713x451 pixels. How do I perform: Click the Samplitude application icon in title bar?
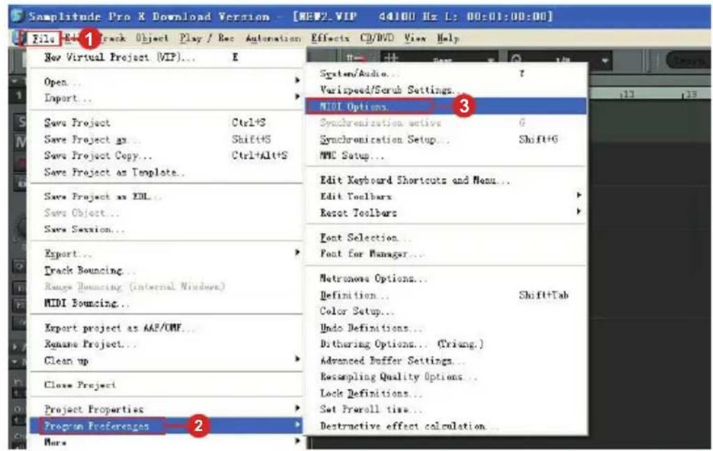pos(17,16)
